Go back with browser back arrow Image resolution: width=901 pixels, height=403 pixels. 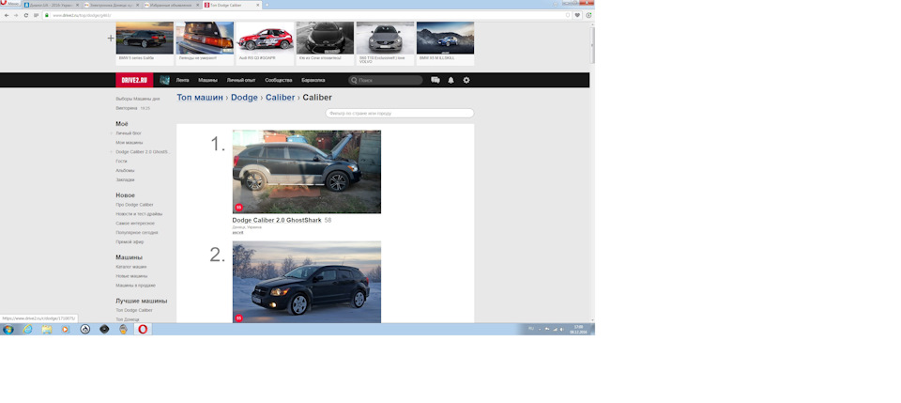point(7,16)
